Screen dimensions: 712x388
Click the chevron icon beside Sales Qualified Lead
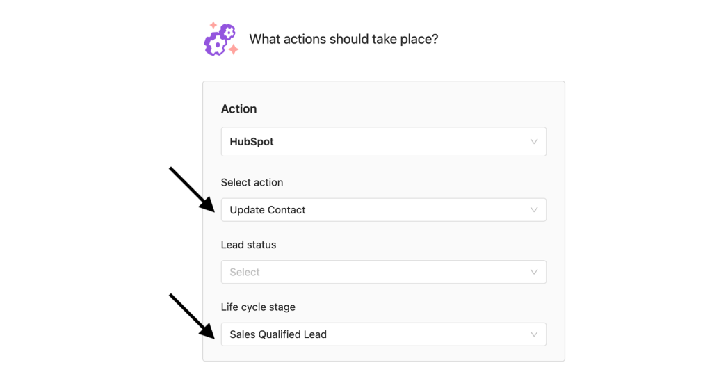[534, 334]
